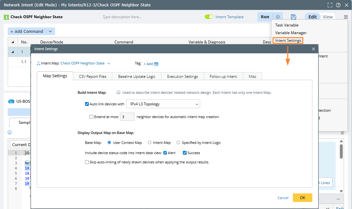Choose Variable Manager from the menu
The width and height of the screenshot is (352, 209).
pos(291,33)
